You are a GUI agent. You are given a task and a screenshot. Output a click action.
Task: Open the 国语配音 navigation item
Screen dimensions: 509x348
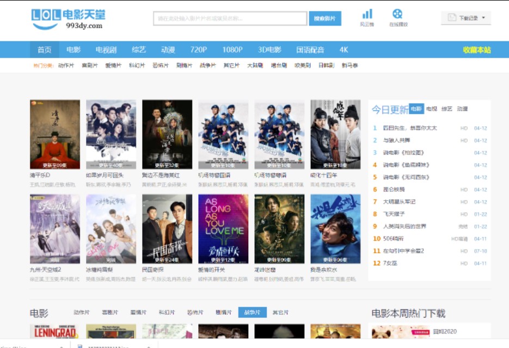point(310,49)
